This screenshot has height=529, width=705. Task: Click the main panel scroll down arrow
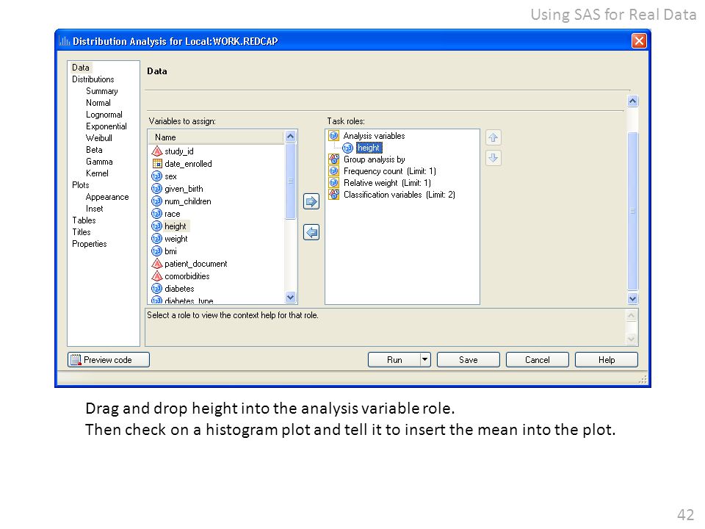(632, 299)
